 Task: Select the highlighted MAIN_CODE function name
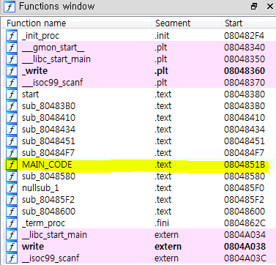click(x=47, y=165)
